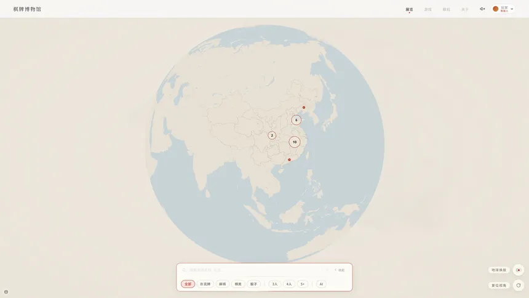Toggle the 5+ player count filter
Screen dimensions: 529x298
(x=303, y=284)
